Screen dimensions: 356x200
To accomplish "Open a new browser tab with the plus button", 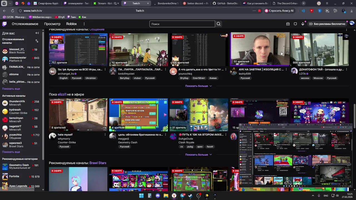I will [303, 3].
